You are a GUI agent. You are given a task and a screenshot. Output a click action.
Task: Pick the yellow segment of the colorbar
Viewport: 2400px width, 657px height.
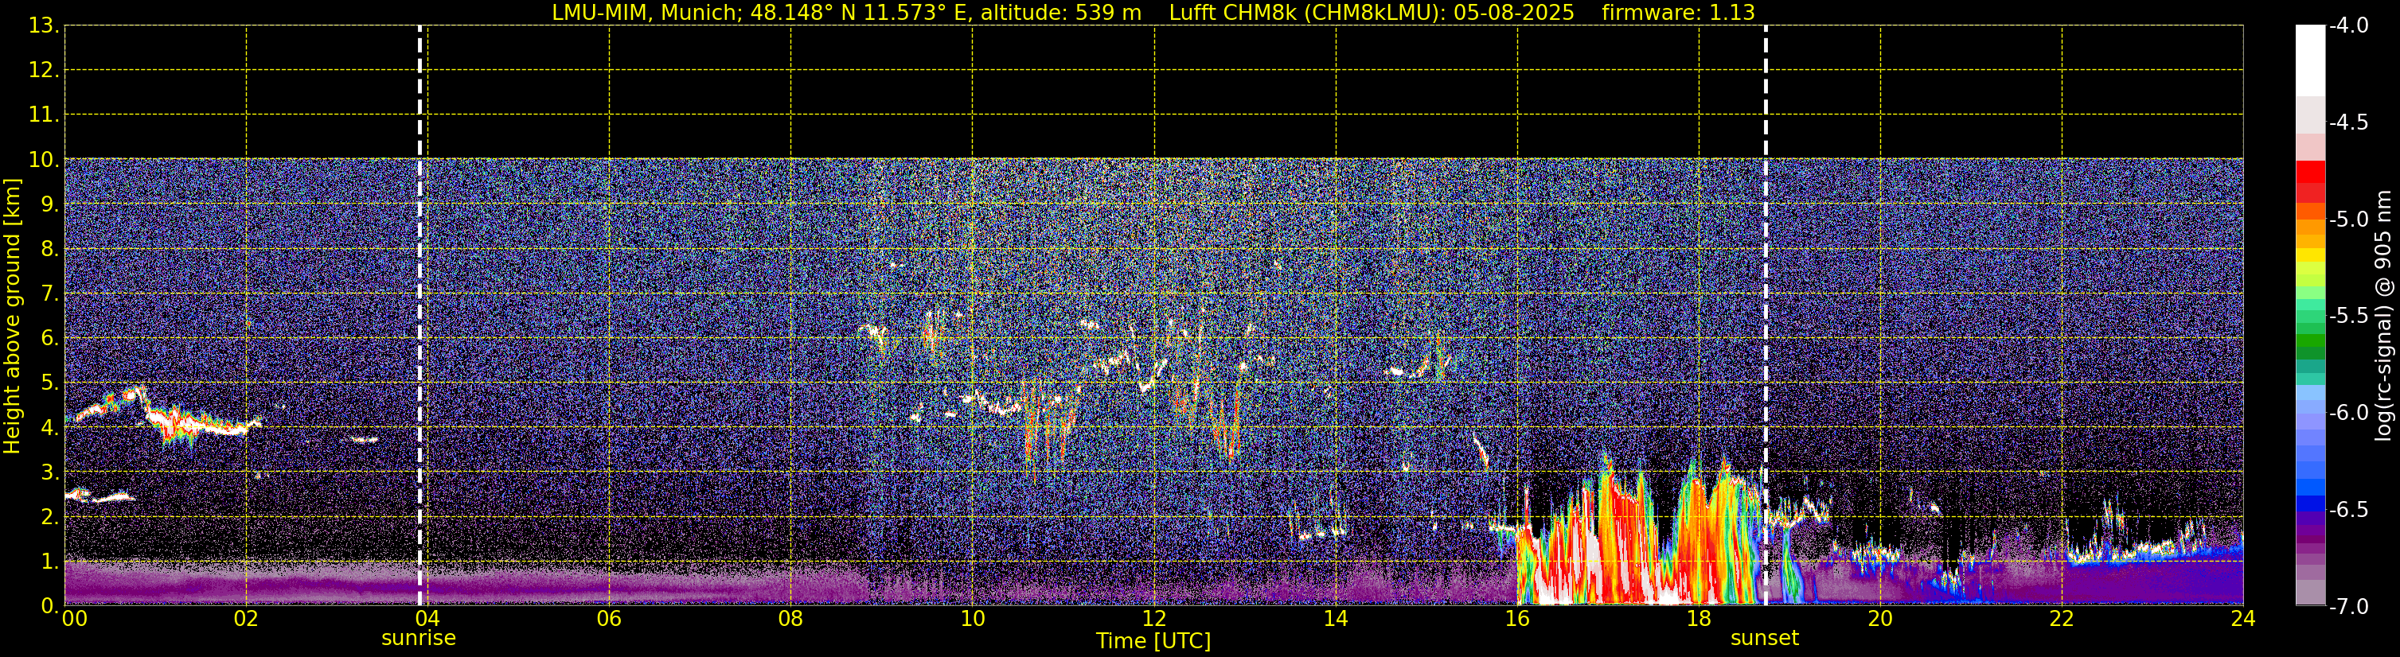(2311, 254)
